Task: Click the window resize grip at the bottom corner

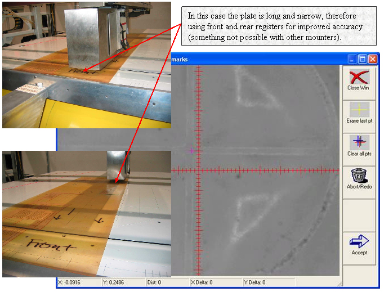Action: 340,284
